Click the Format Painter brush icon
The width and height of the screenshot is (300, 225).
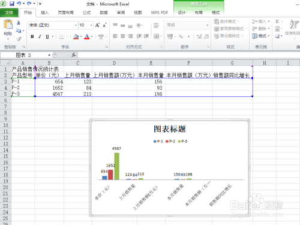tap(19, 39)
